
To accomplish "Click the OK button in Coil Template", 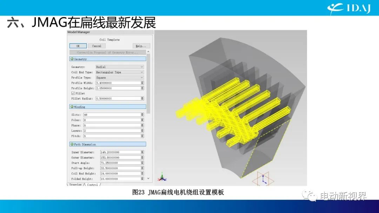I will (x=78, y=46).
